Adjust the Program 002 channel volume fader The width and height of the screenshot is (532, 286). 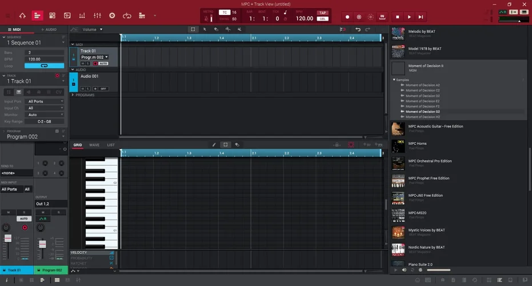pyautogui.click(x=42, y=244)
